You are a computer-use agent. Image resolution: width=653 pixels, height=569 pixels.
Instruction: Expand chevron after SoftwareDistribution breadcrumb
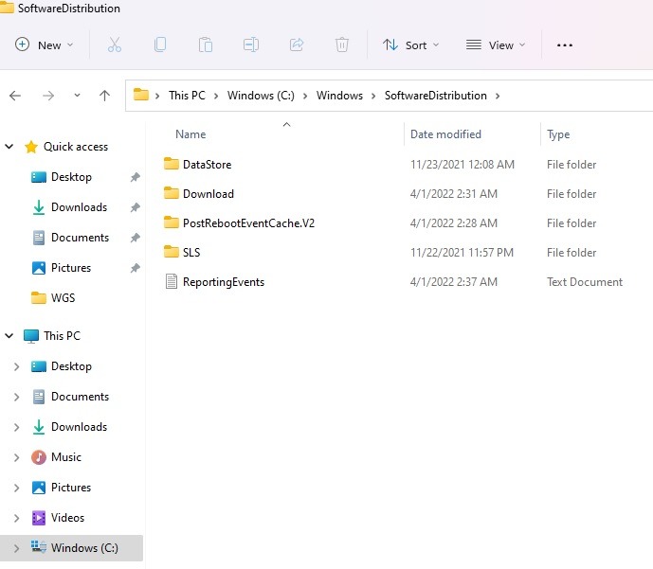(x=498, y=96)
